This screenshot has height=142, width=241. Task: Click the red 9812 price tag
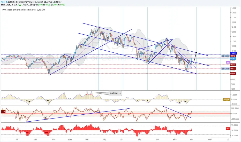(233, 56)
